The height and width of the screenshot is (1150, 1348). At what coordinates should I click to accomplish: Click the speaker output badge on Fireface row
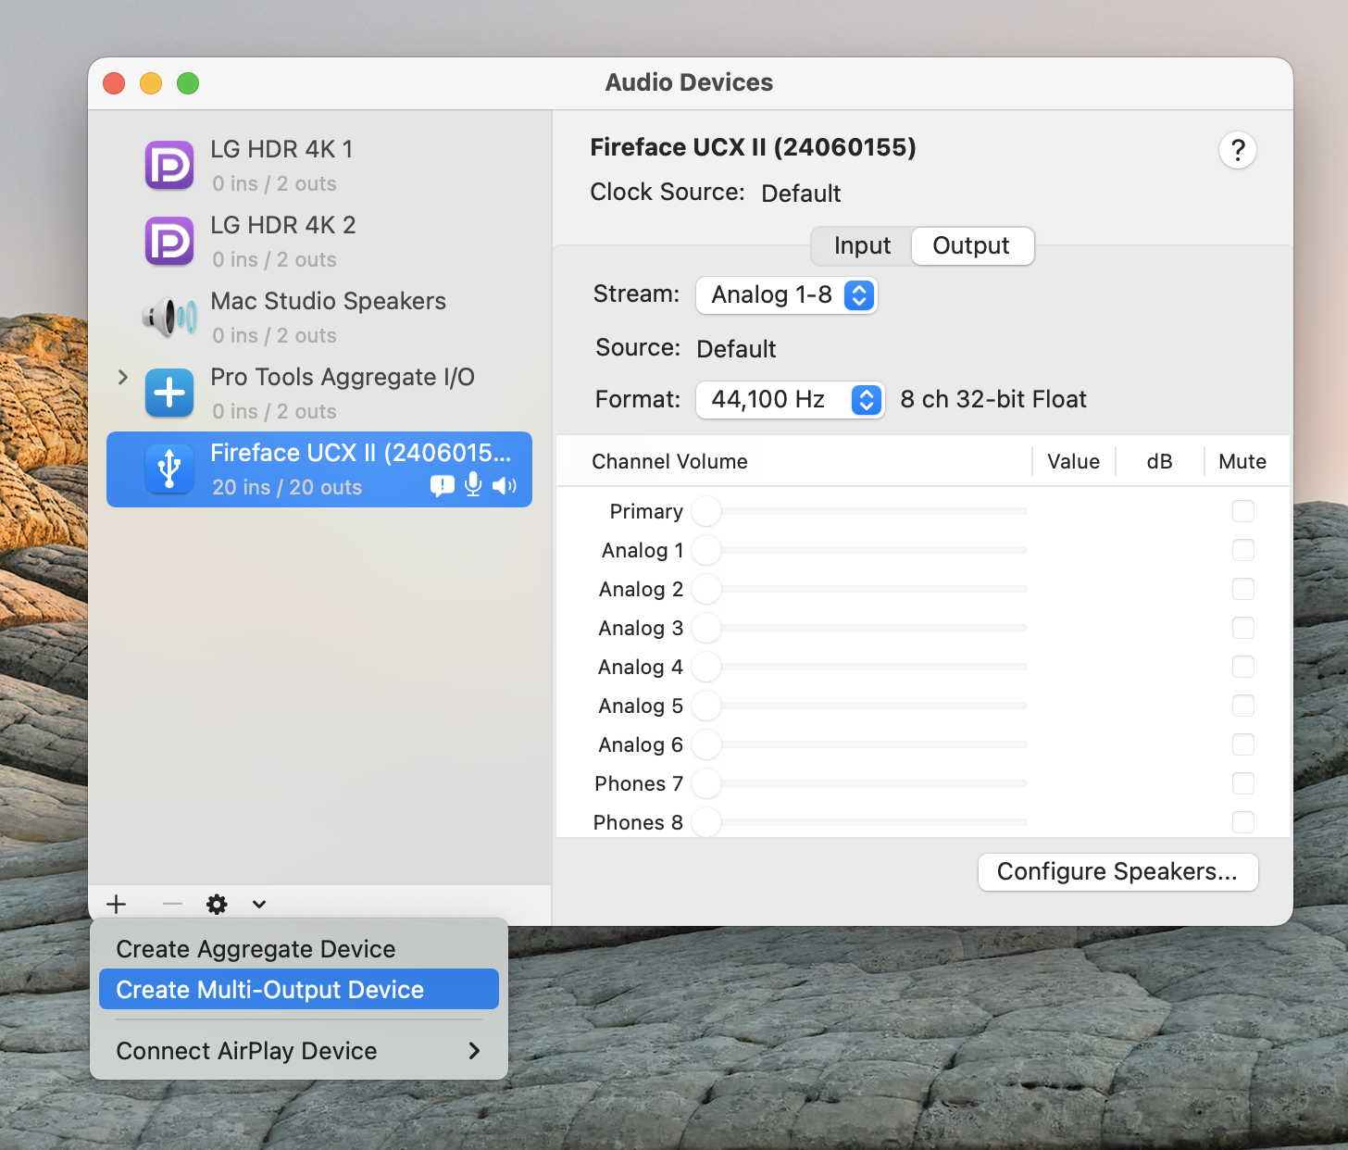click(x=505, y=486)
